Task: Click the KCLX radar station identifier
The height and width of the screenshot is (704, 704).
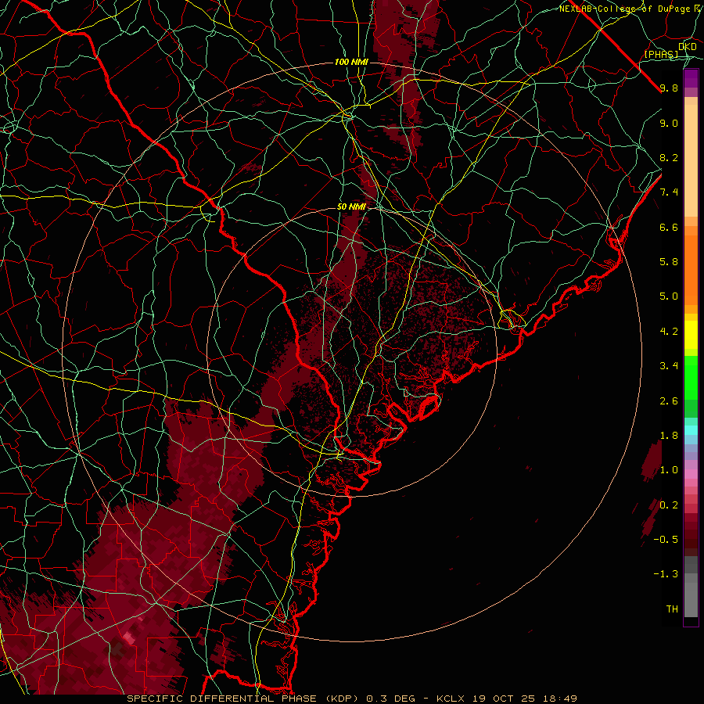Action: 450,699
